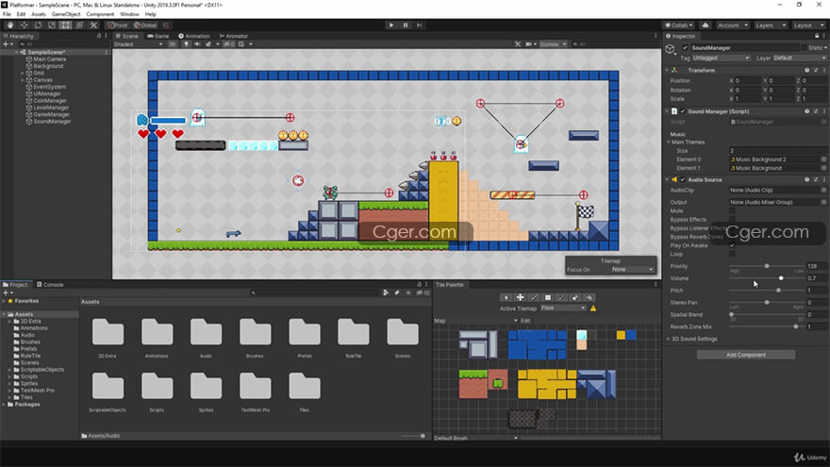Screen dimensions: 830x467
Task: Select the Tile Palette move tool
Action: point(520,297)
